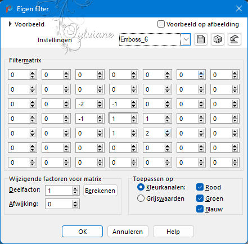Reset to default with the curved arrow icon
Image resolution: width=248 pixels, height=244 pixels.
point(235,39)
